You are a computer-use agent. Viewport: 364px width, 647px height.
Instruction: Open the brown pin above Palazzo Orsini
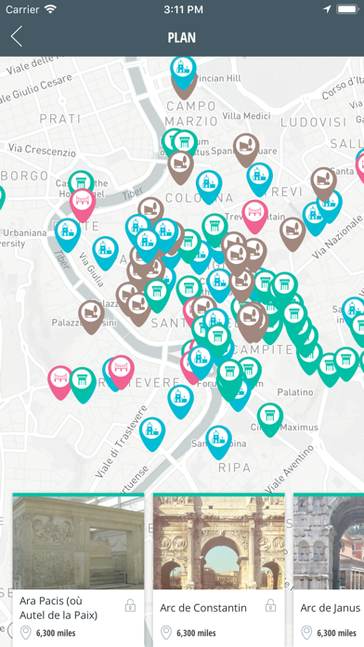[92, 316]
